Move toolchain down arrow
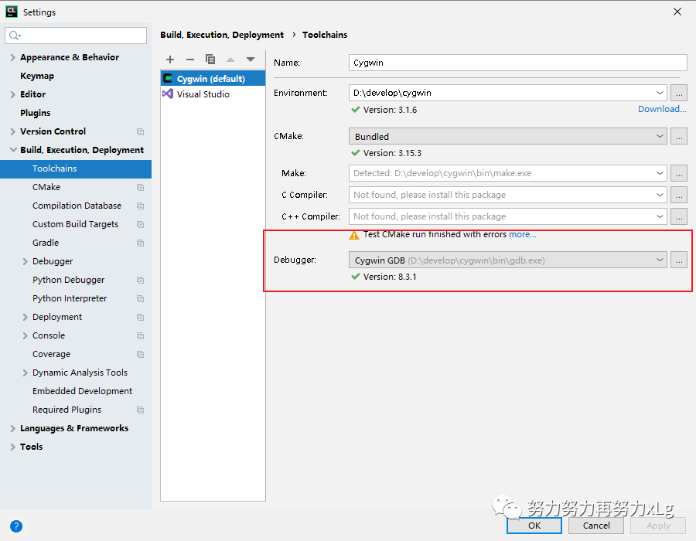This screenshot has height=541, width=696. coord(251,60)
